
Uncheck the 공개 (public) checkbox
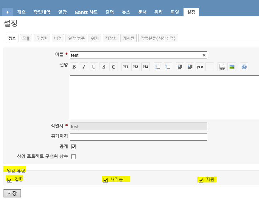[74, 147]
